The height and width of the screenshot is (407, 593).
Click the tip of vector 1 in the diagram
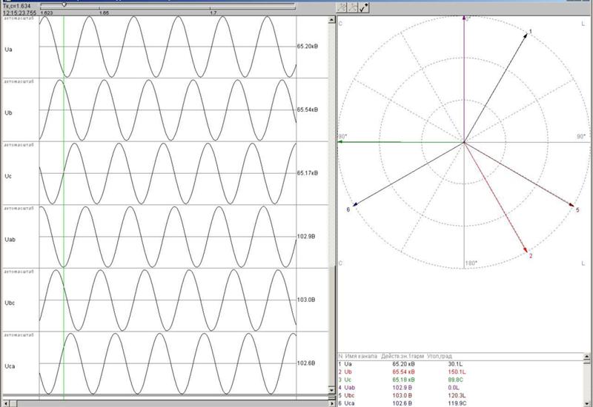click(527, 35)
